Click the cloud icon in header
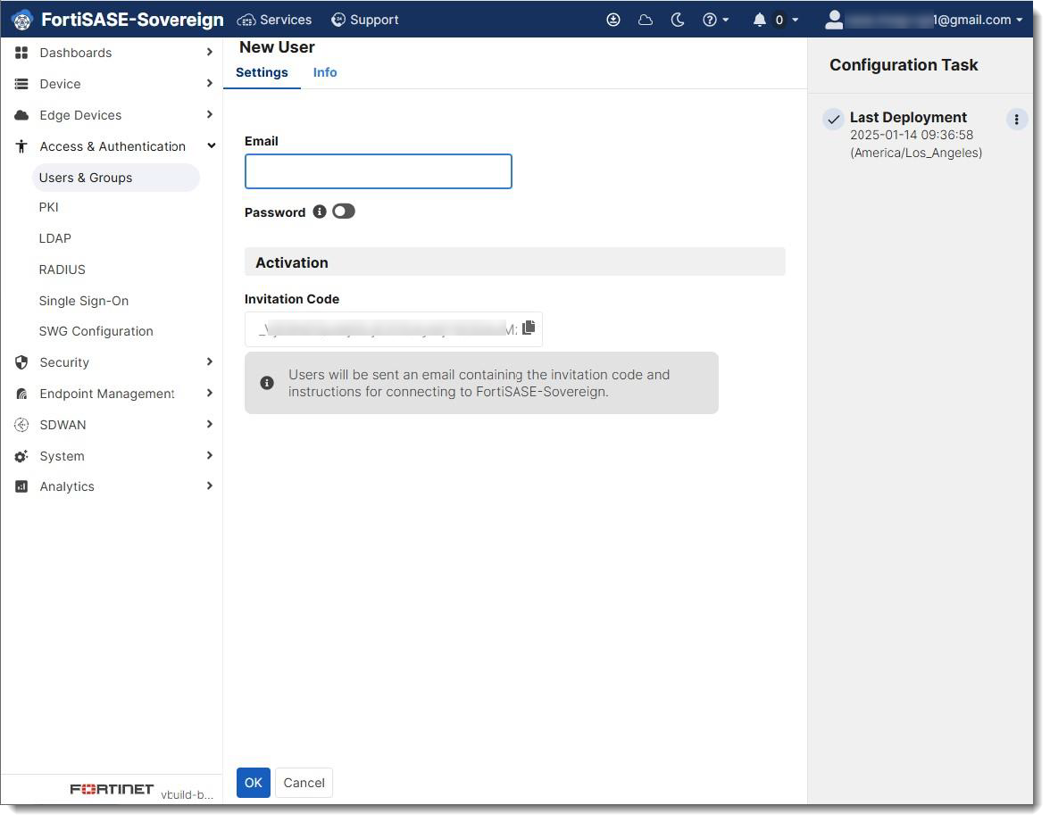 pos(646,20)
